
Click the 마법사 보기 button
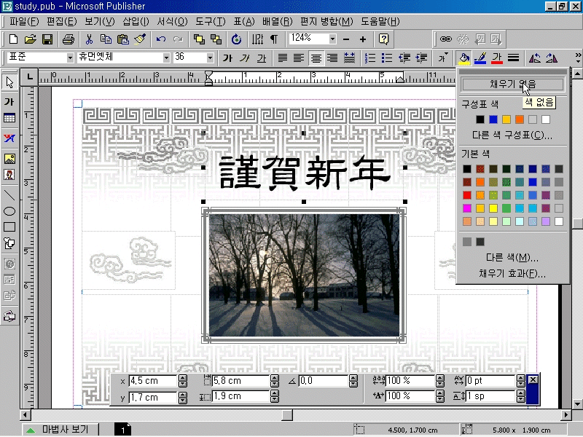pos(60,430)
